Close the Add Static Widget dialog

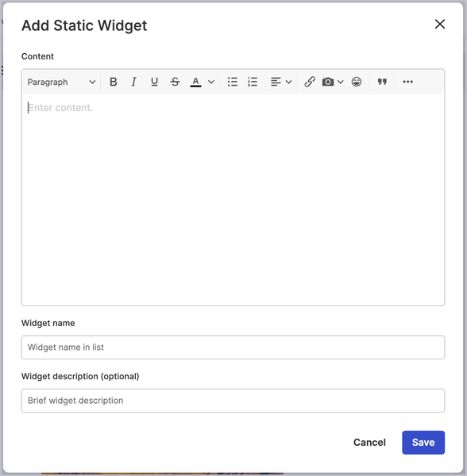[440, 24]
